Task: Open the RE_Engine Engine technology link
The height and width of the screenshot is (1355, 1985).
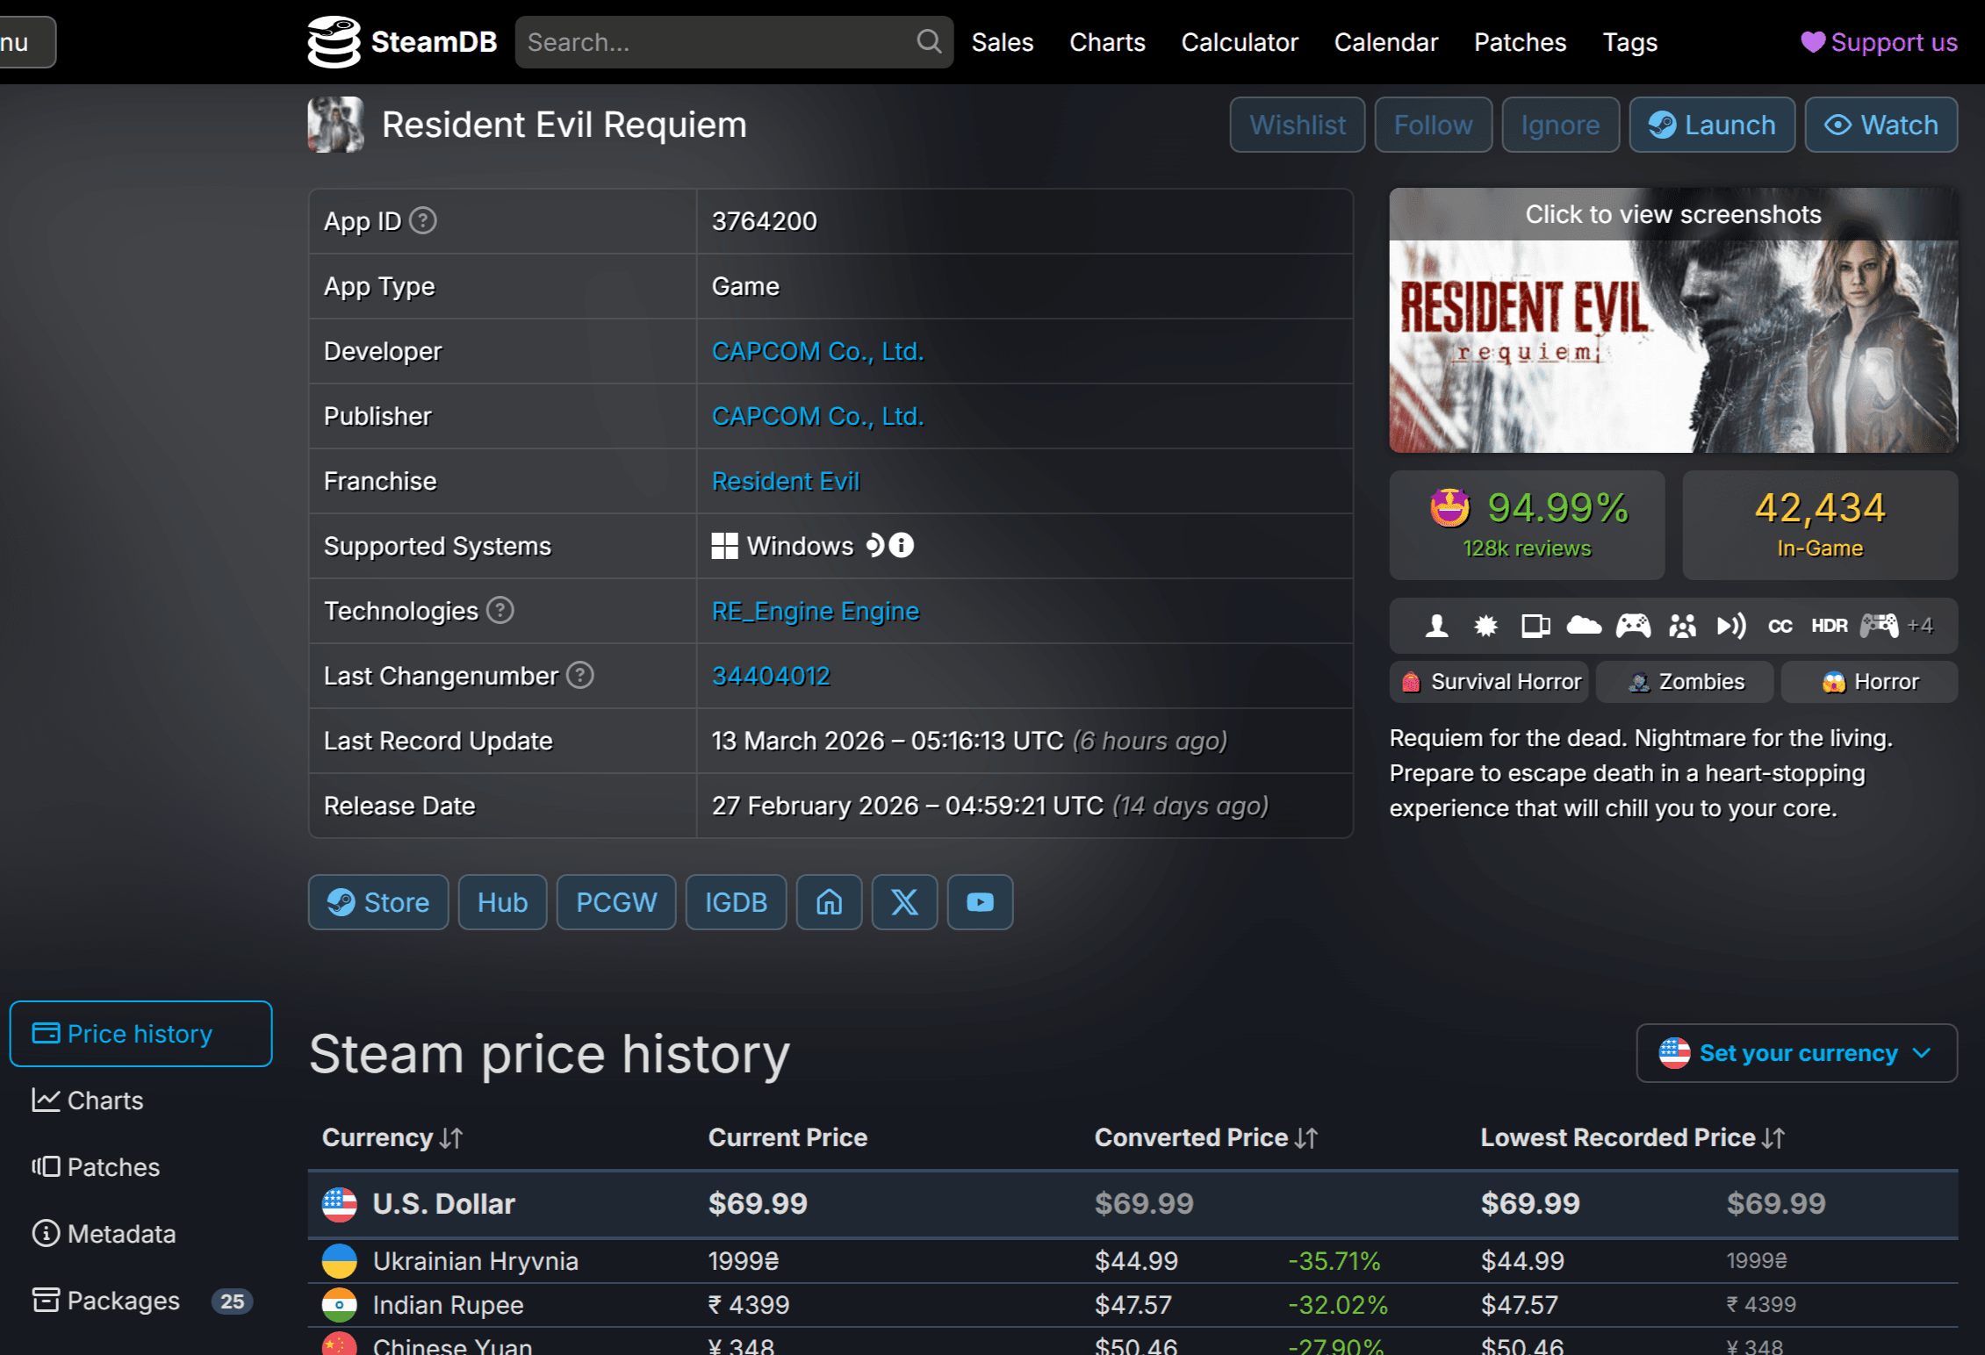Action: tap(816, 611)
